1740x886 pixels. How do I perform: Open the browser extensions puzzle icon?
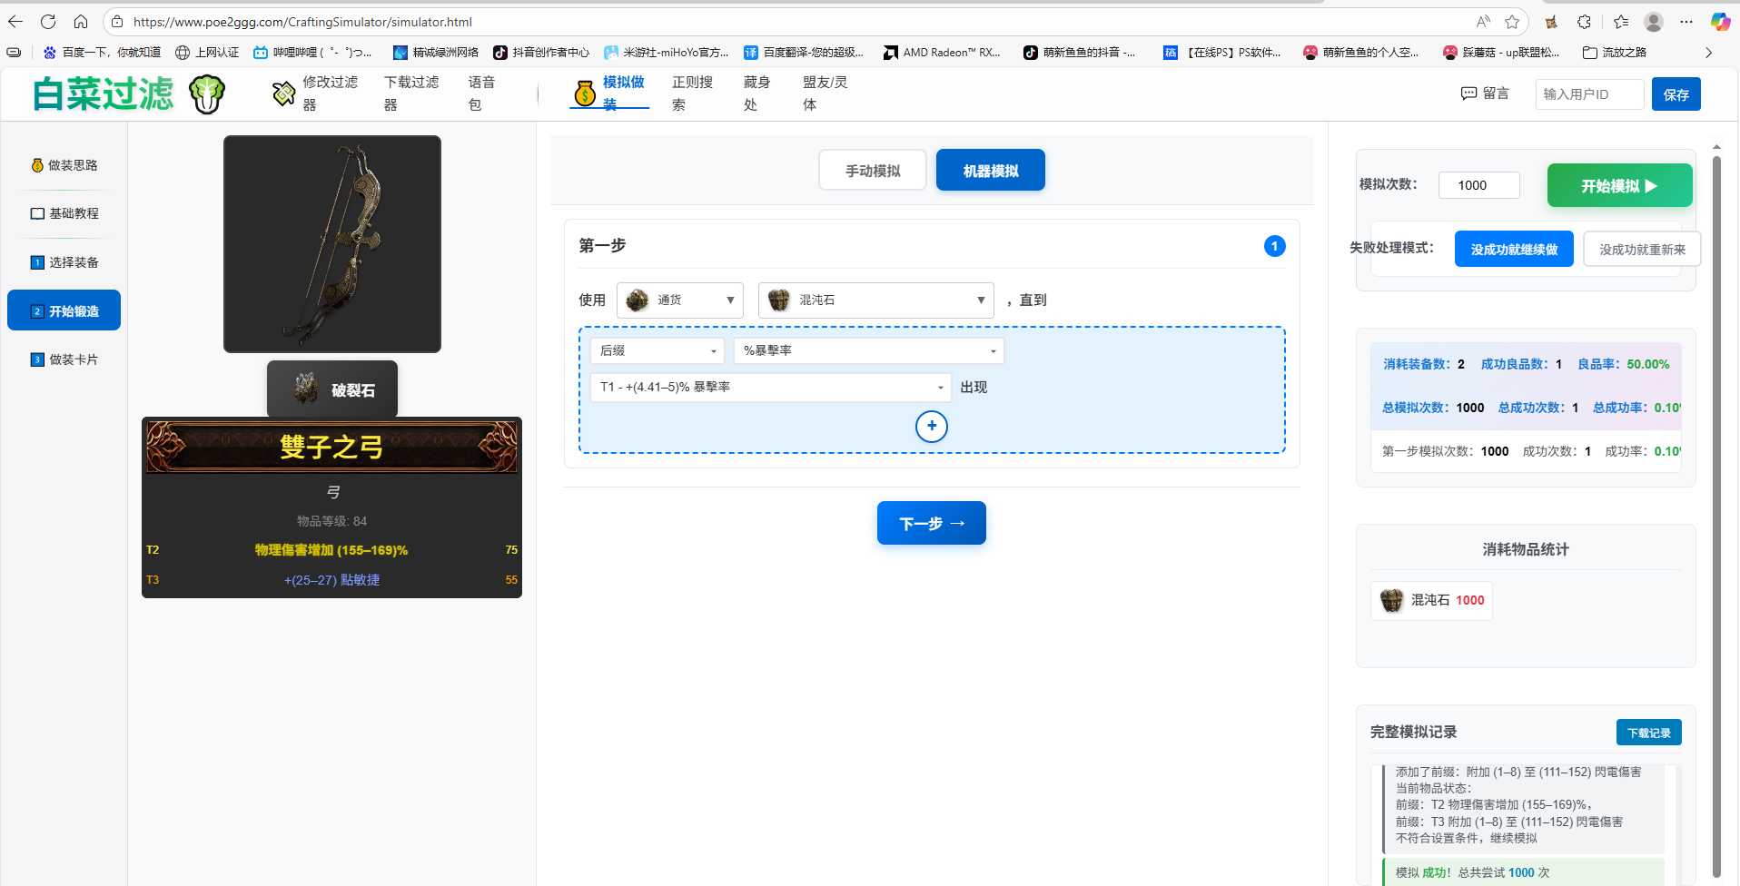[1584, 22]
